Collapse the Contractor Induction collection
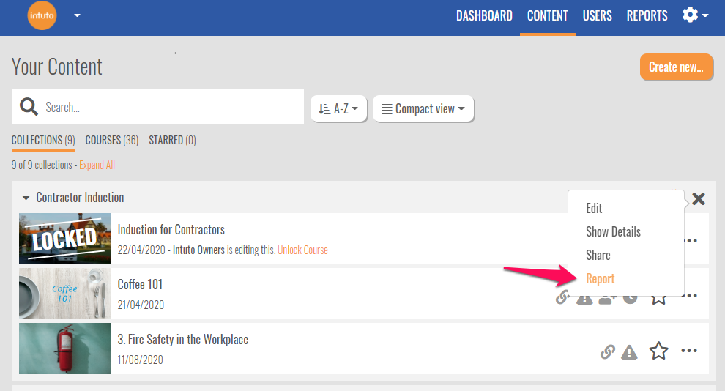 tap(26, 198)
